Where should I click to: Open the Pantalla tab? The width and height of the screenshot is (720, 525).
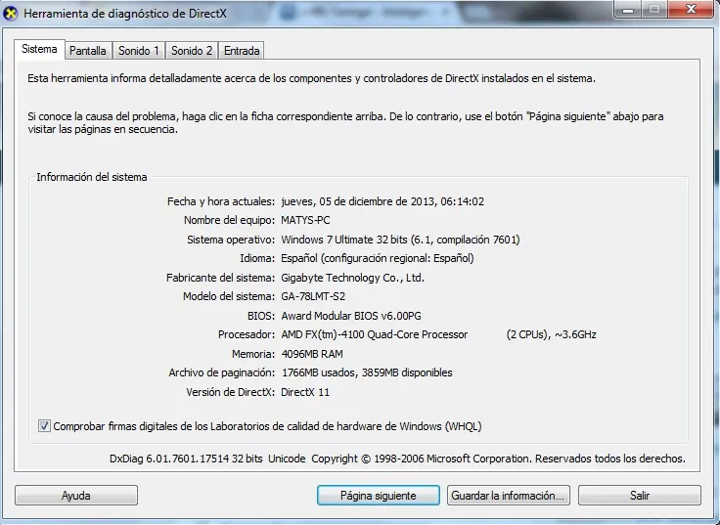pos(88,51)
